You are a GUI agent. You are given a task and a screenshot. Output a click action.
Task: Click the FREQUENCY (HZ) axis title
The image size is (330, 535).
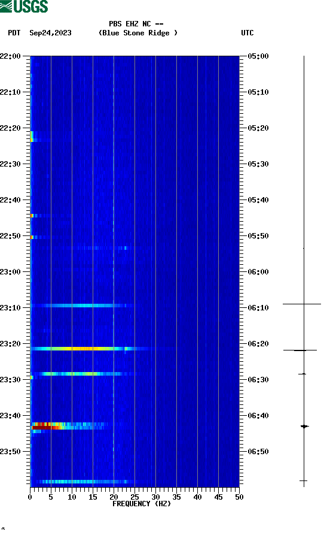[x=142, y=504]
